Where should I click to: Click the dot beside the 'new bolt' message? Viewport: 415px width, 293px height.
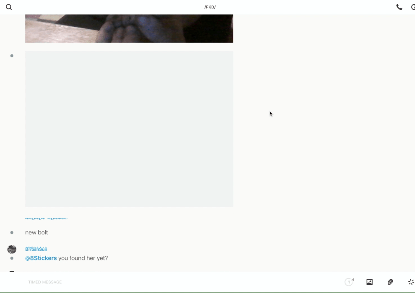(12, 232)
